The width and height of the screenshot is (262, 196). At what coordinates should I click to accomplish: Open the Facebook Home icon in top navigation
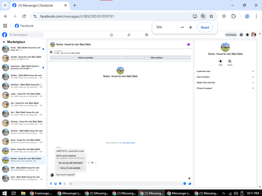pos(112,35)
